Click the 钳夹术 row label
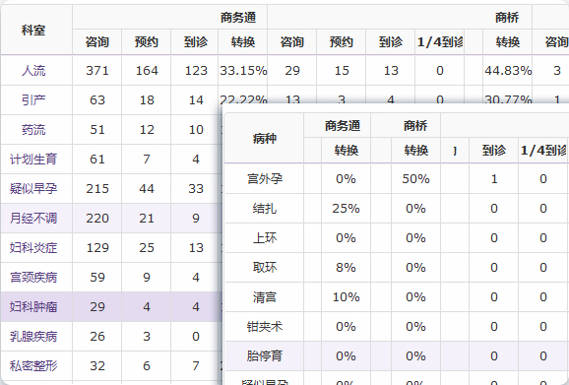The image size is (569, 385). click(265, 327)
